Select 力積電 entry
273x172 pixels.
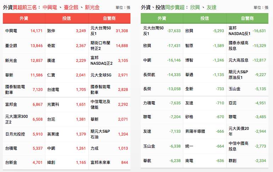149,103
